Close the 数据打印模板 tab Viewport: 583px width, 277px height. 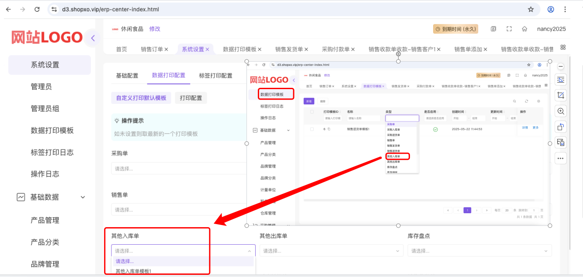pyautogui.click(x=260, y=49)
